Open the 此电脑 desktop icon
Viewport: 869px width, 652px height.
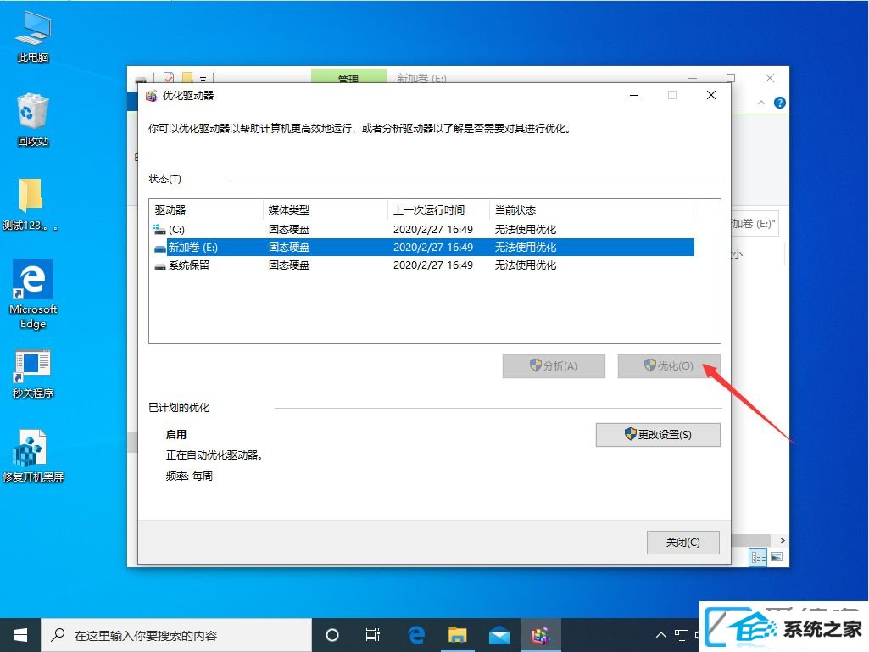click(33, 36)
